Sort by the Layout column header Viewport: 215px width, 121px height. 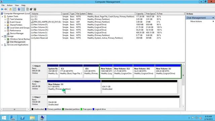65,14
